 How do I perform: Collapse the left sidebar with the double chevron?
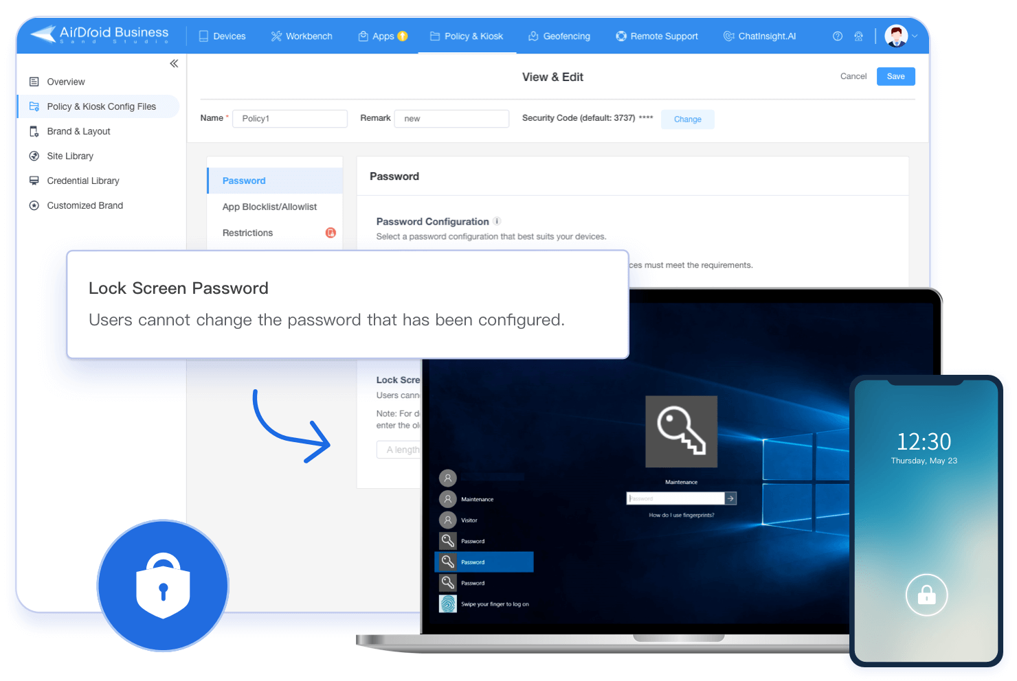(174, 62)
